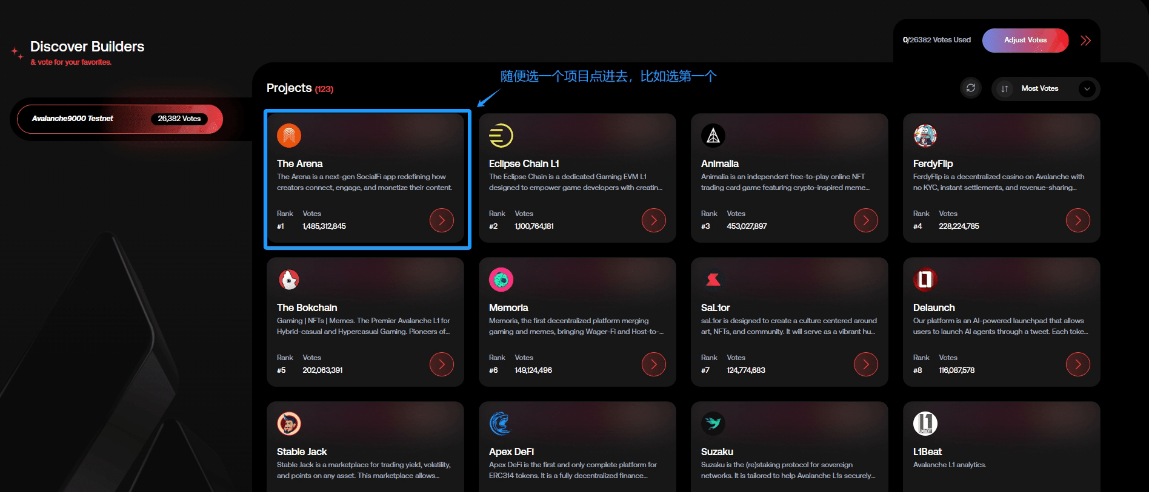The image size is (1149, 492).
Task: Click FerdyFlip mascot logo icon
Action: [925, 136]
